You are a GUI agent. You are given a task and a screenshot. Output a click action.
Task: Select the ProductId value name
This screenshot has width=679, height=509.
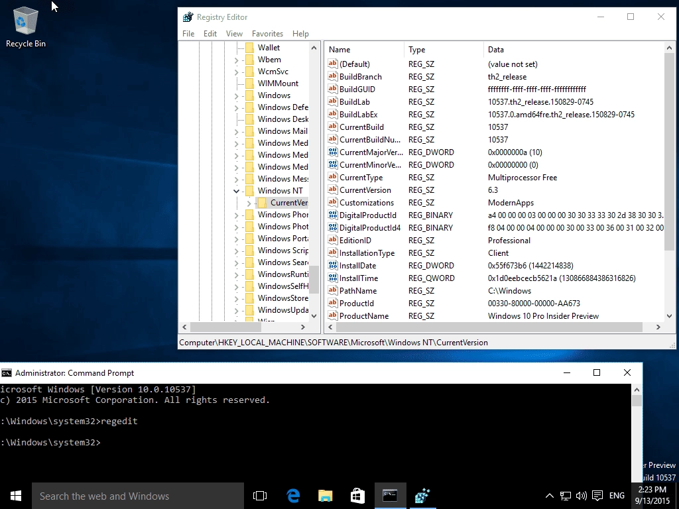[x=356, y=303]
